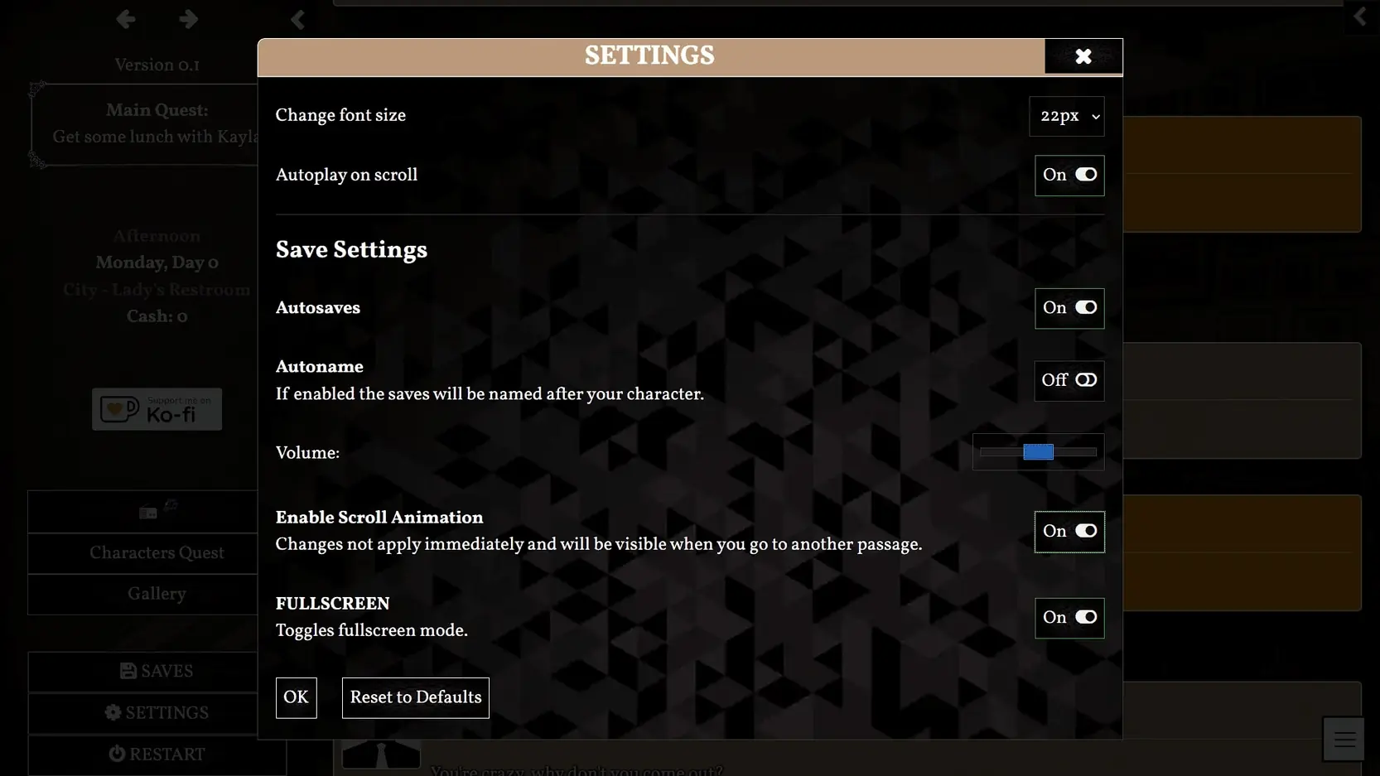Enable the Autoname toggle
The width and height of the screenshot is (1380, 776).
point(1069,381)
